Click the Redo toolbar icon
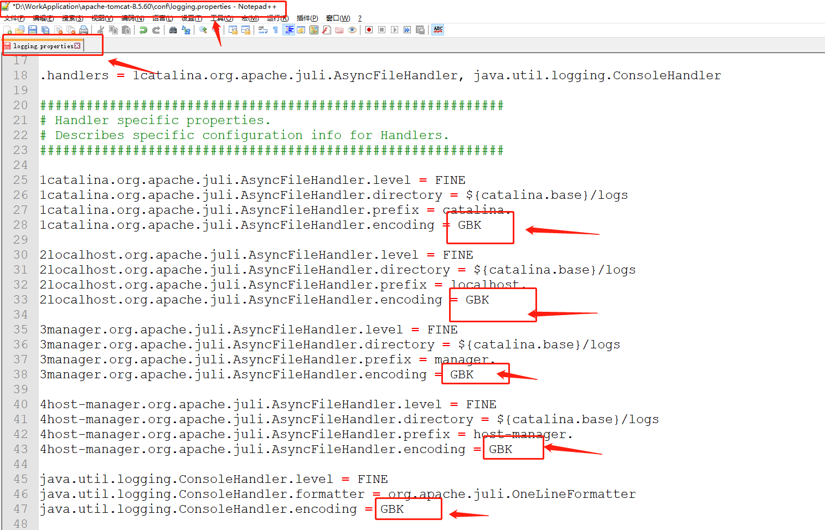Screen dimensions: 825x530 156,30
